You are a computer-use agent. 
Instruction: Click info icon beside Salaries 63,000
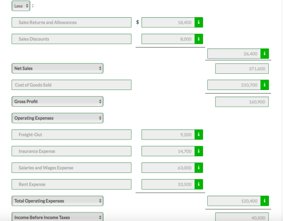(199, 168)
